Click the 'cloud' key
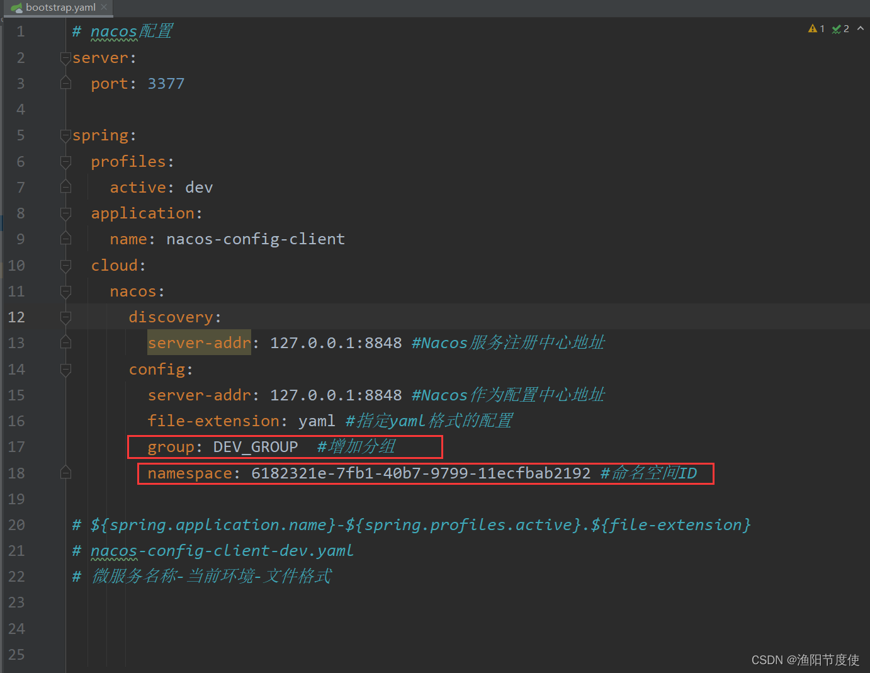This screenshot has width=870, height=673. [115, 266]
